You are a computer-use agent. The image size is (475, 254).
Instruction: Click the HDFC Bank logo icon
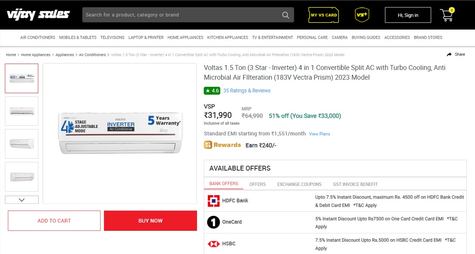coord(213,201)
